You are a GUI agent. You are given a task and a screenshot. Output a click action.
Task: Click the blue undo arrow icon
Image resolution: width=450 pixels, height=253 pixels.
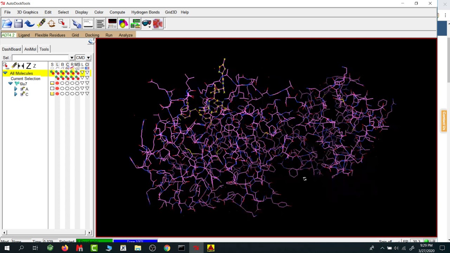[30, 24]
